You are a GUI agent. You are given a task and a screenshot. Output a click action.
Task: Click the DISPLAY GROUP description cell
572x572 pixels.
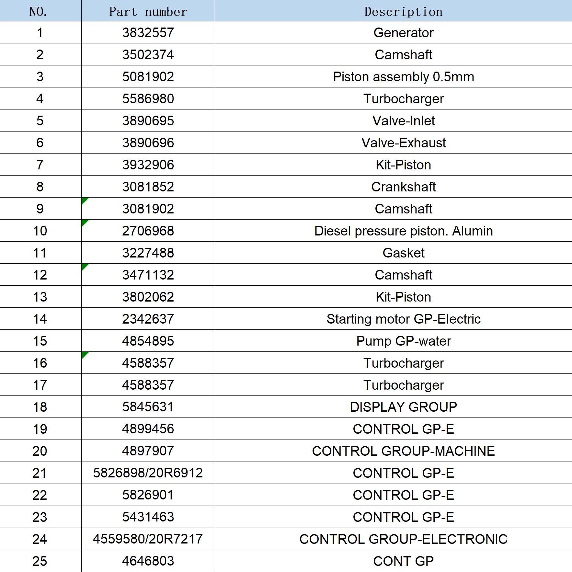[393, 407]
